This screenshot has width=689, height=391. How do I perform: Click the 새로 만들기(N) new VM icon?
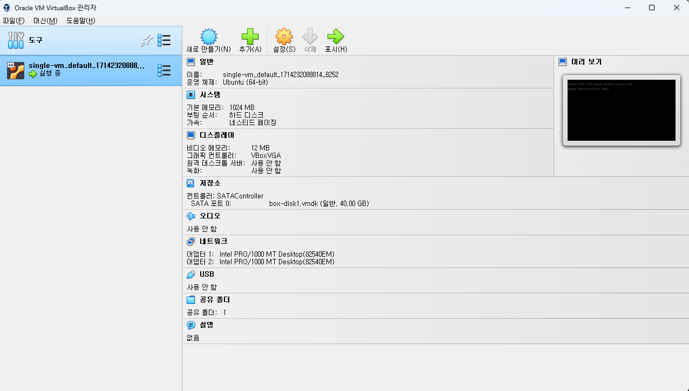coord(208,37)
